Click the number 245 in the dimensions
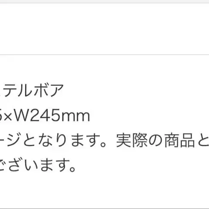Viewport: 209px width, 209px height. (45, 115)
